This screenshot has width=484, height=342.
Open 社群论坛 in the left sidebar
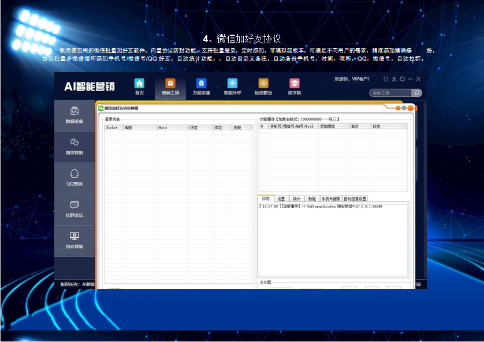[75, 209]
